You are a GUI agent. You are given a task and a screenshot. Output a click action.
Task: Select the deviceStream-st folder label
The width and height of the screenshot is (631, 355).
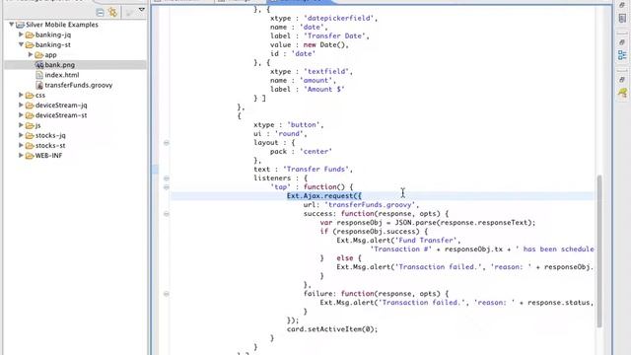coord(61,115)
